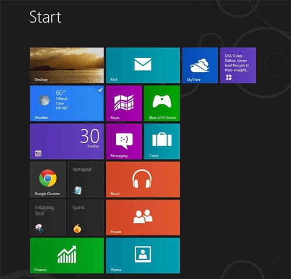Launch the Snipping Tool tile
Screen dimensions: 291x279
(x=48, y=218)
